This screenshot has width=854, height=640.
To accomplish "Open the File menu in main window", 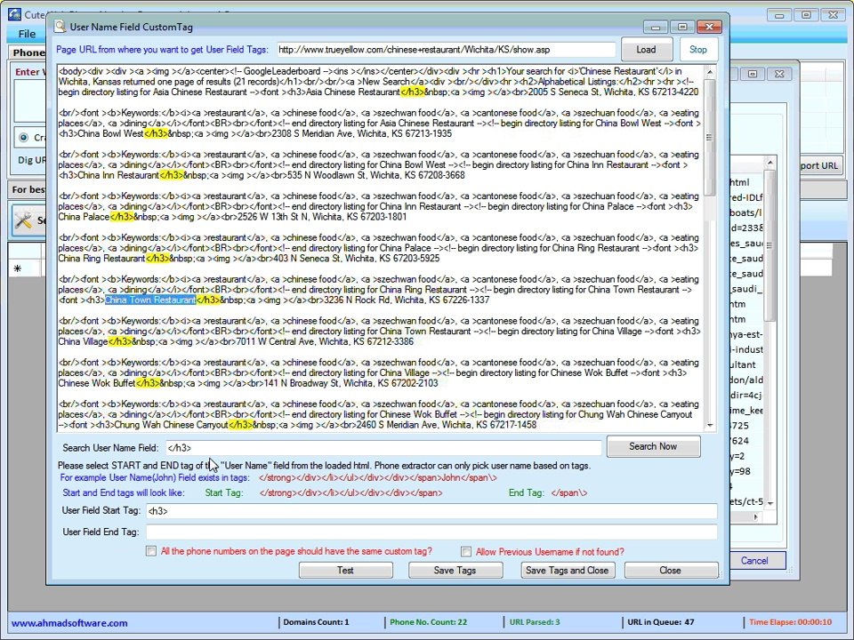I will click(x=27, y=34).
